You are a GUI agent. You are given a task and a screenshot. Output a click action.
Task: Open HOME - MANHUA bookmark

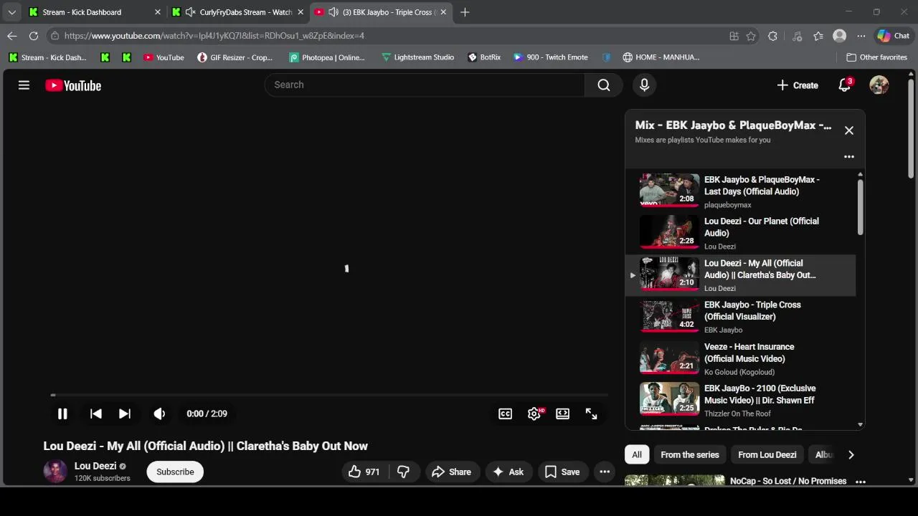pos(661,57)
